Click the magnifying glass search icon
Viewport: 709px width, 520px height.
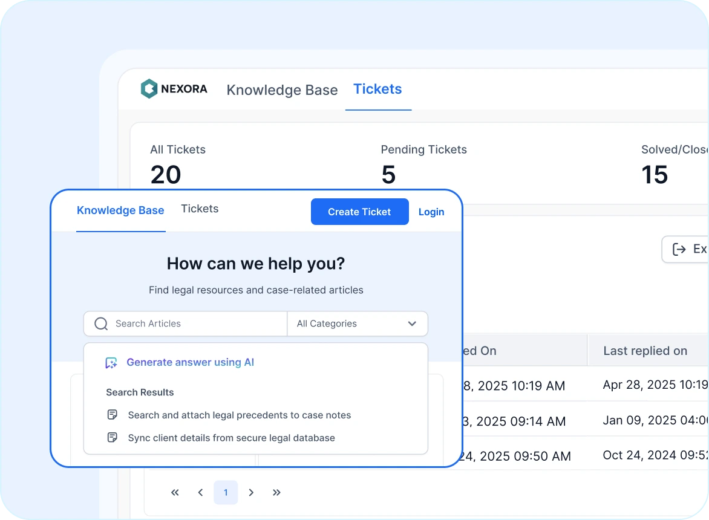pos(100,323)
